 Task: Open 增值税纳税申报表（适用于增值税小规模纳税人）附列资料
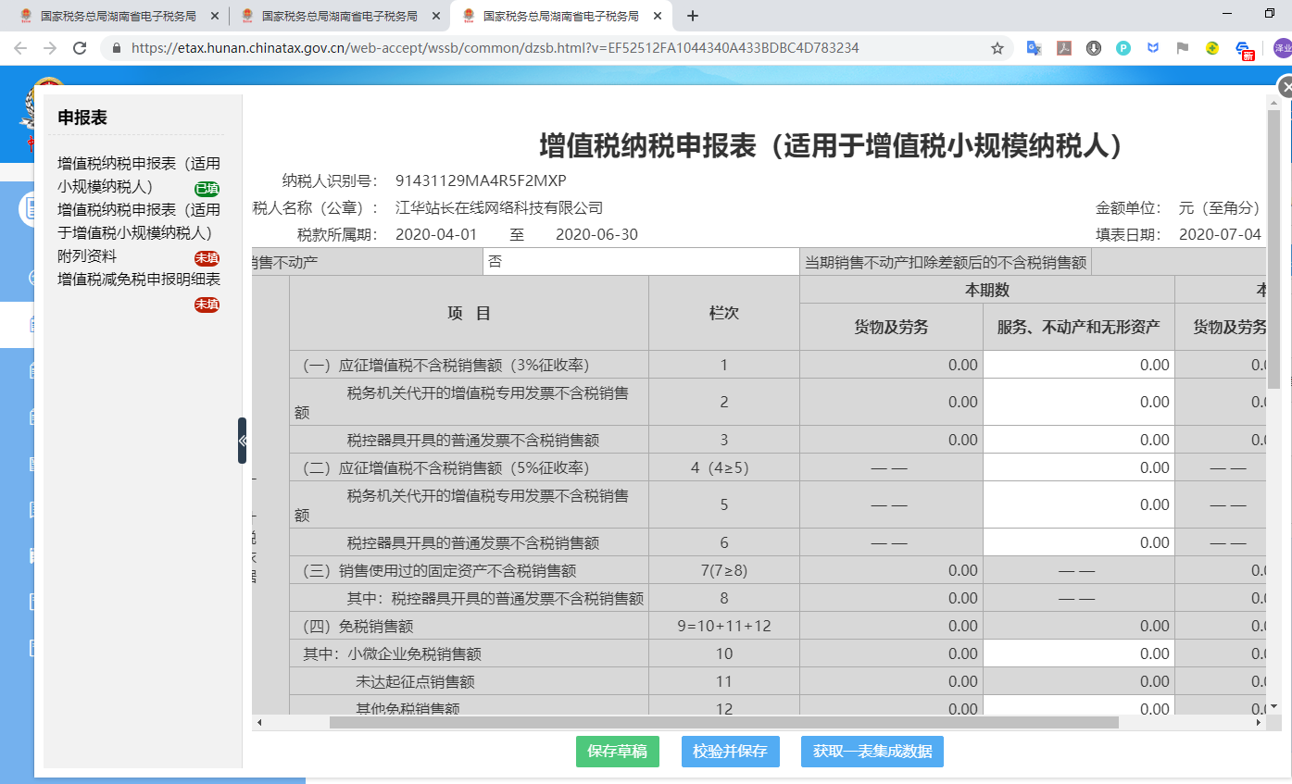pos(139,232)
